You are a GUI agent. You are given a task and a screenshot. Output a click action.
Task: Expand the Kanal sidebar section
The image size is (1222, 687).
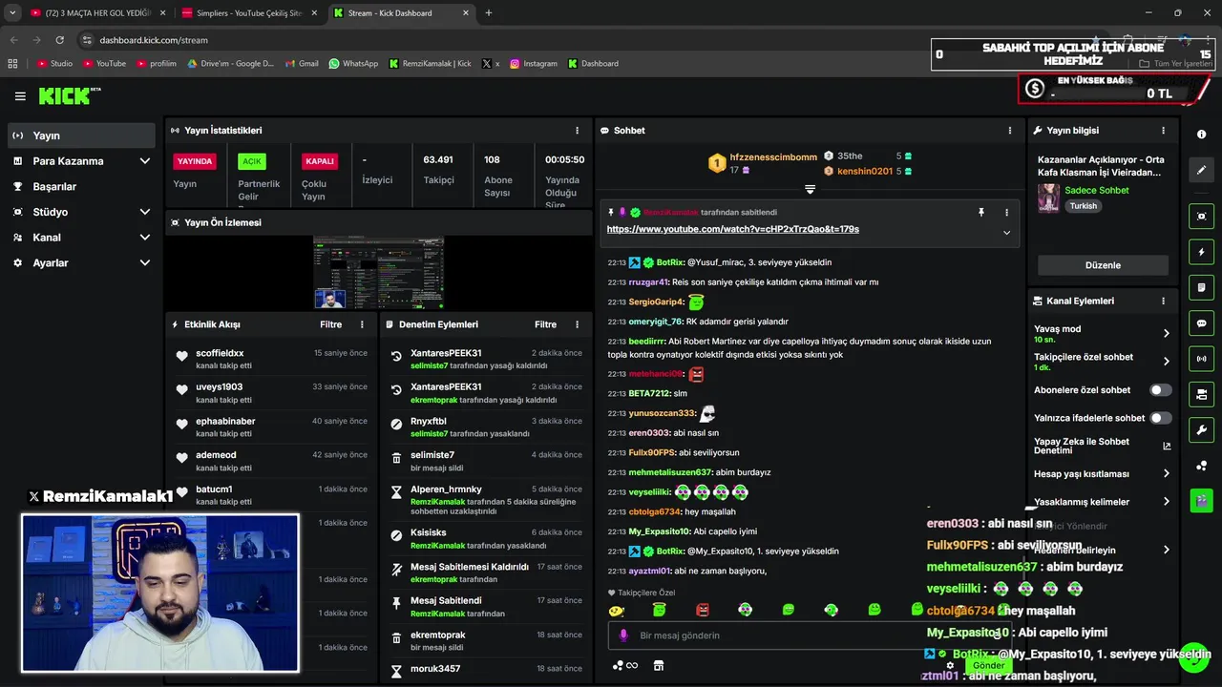click(x=145, y=238)
